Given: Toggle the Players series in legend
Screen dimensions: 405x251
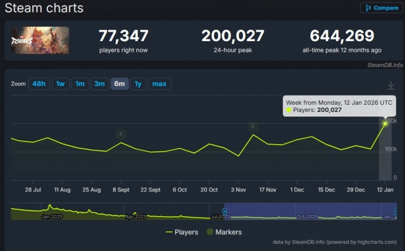Looking at the screenshot, I should click(x=182, y=232).
